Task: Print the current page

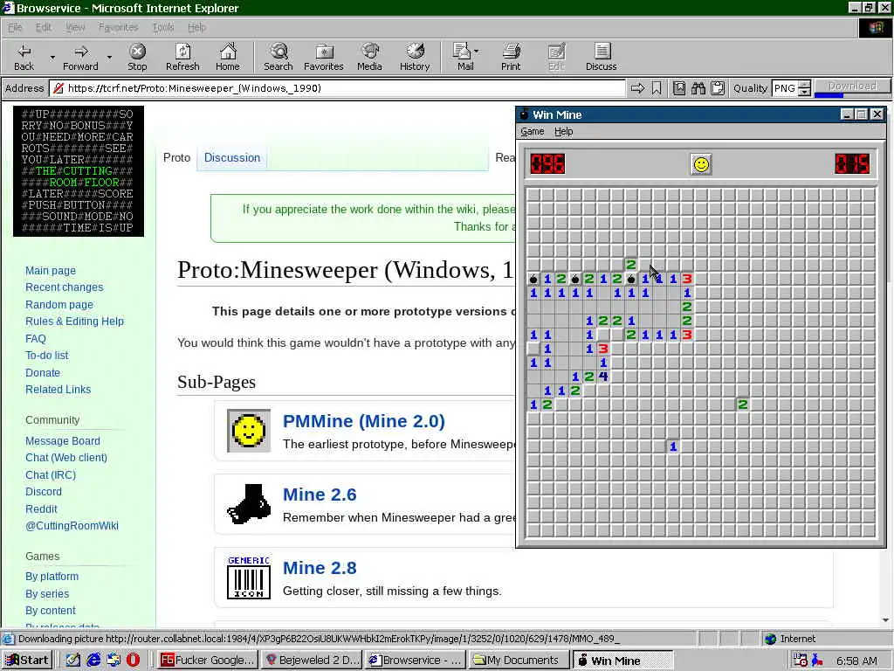Action: point(511,57)
